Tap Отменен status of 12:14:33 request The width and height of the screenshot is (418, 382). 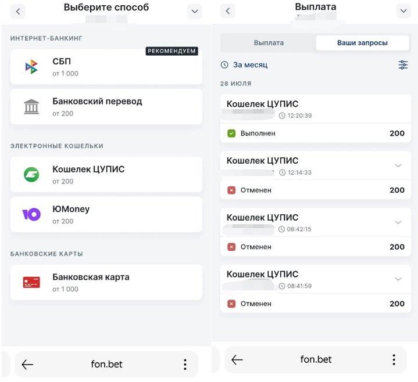[256, 190]
